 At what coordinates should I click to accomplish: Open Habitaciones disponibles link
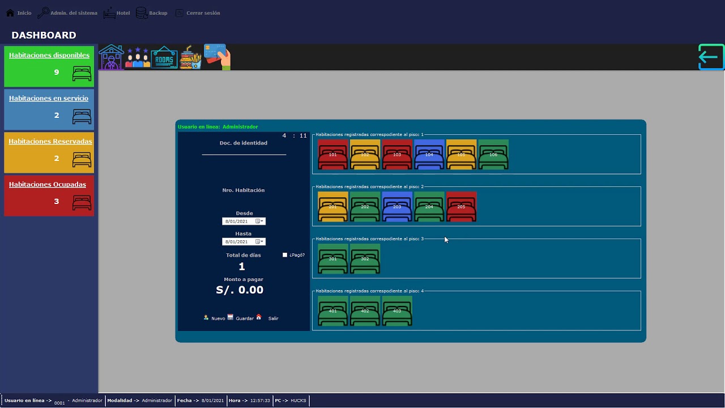click(49, 56)
